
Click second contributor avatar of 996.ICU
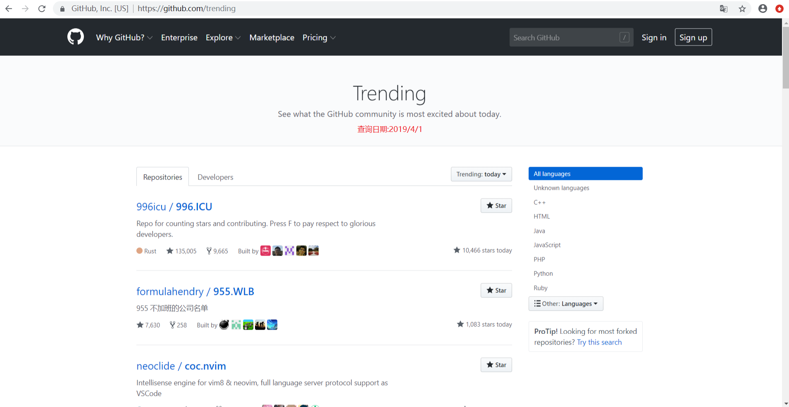pyautogui.click(x=277, y=251)
